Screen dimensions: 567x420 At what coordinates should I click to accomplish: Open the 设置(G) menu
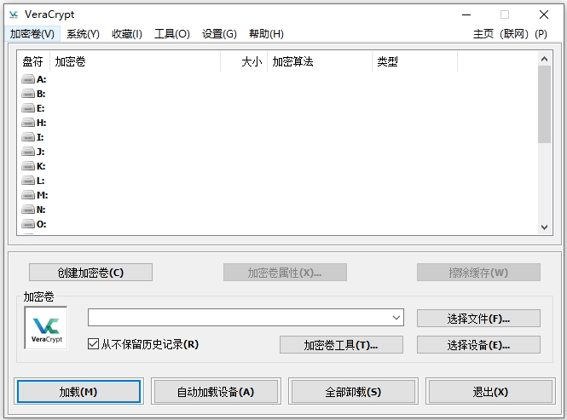[x=219, y=34]
